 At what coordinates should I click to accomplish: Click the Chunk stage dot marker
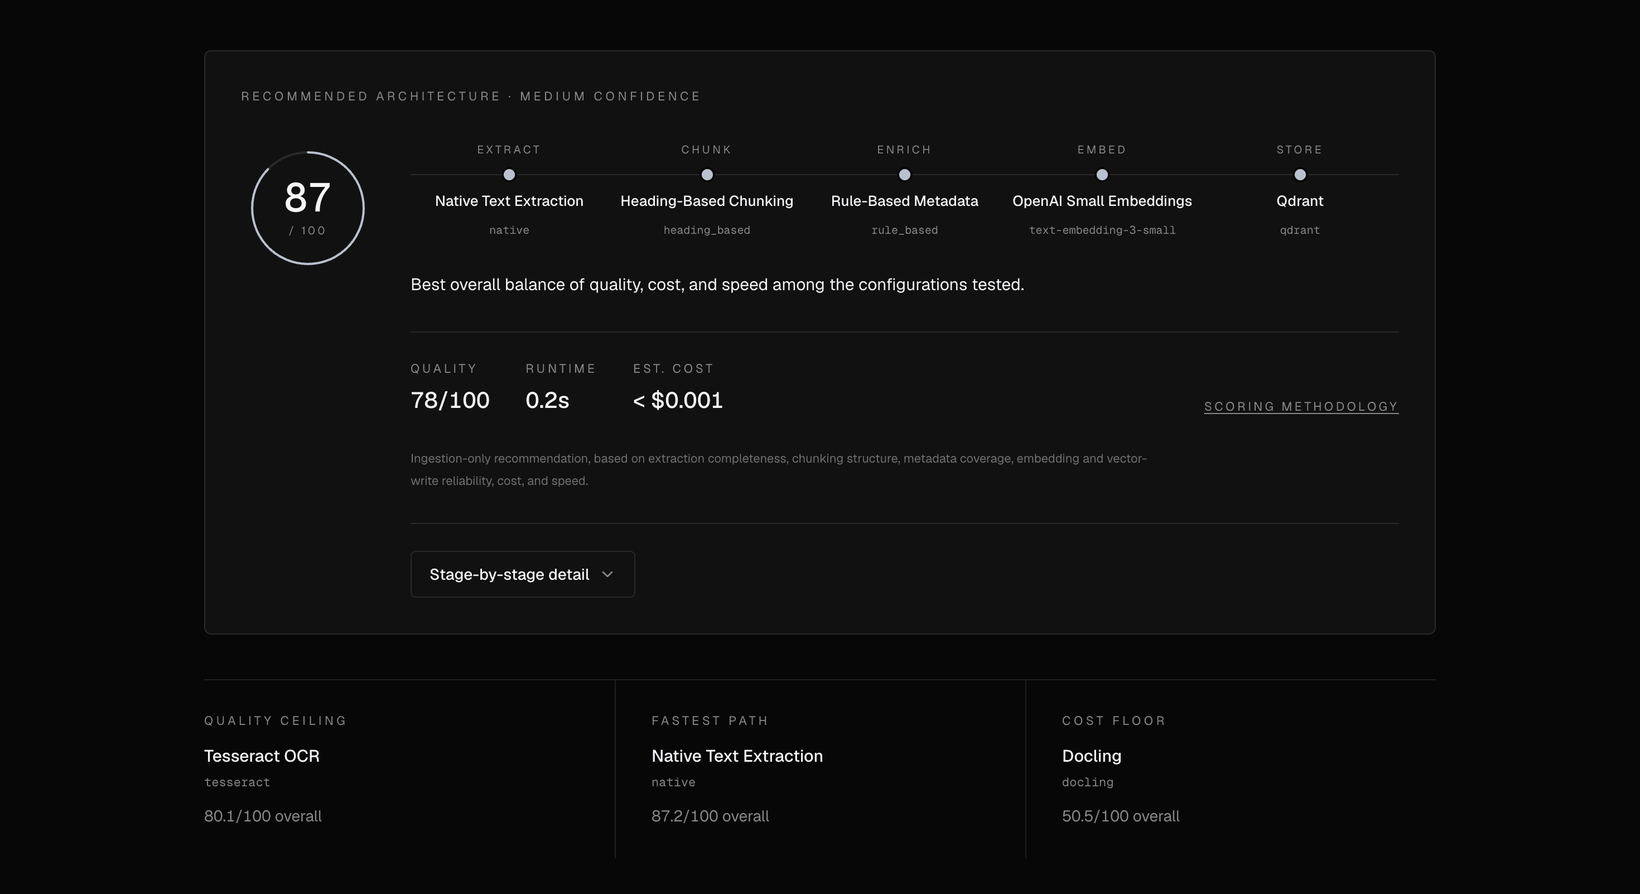[x=707, y=175]
